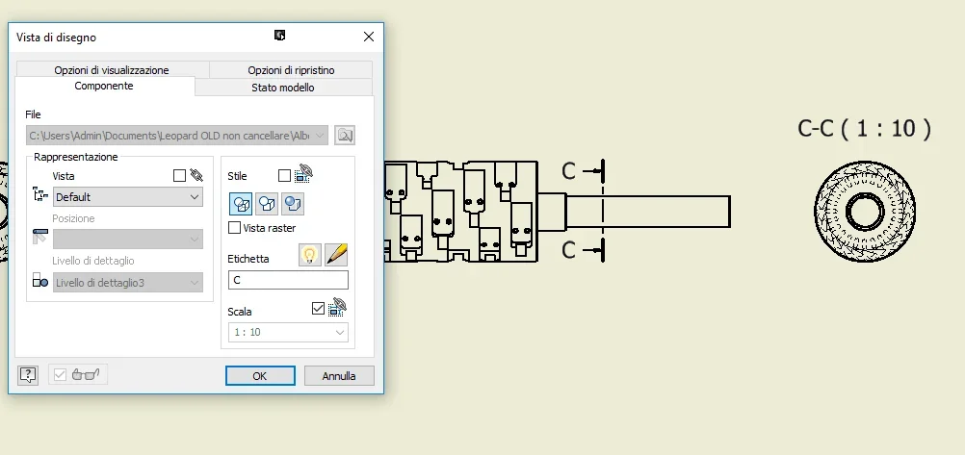Toggle the Vista associative checkbox
The height and width of the screenshot is (455, 965).
point(179,176)
